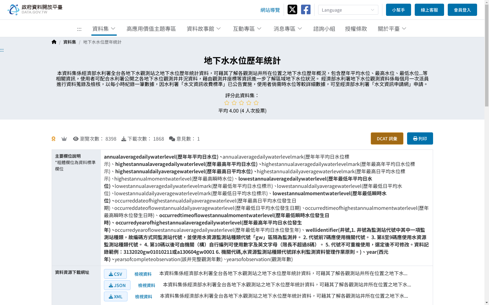
Task: Expand the 消息專區 menu
Action: point(288,29)
